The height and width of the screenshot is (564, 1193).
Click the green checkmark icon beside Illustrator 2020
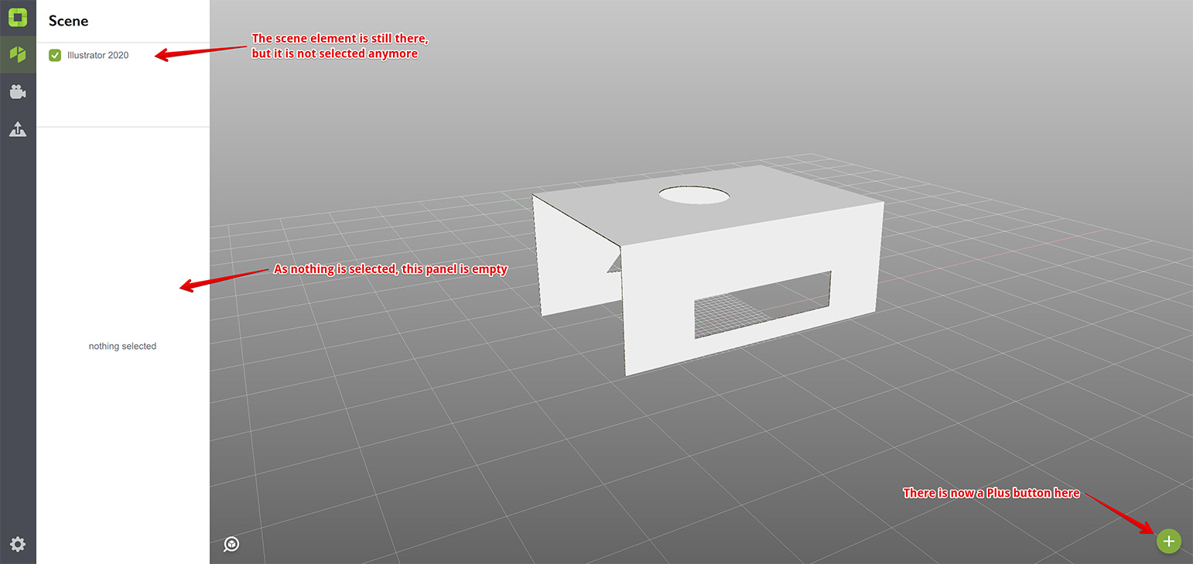tap(54, 55)
